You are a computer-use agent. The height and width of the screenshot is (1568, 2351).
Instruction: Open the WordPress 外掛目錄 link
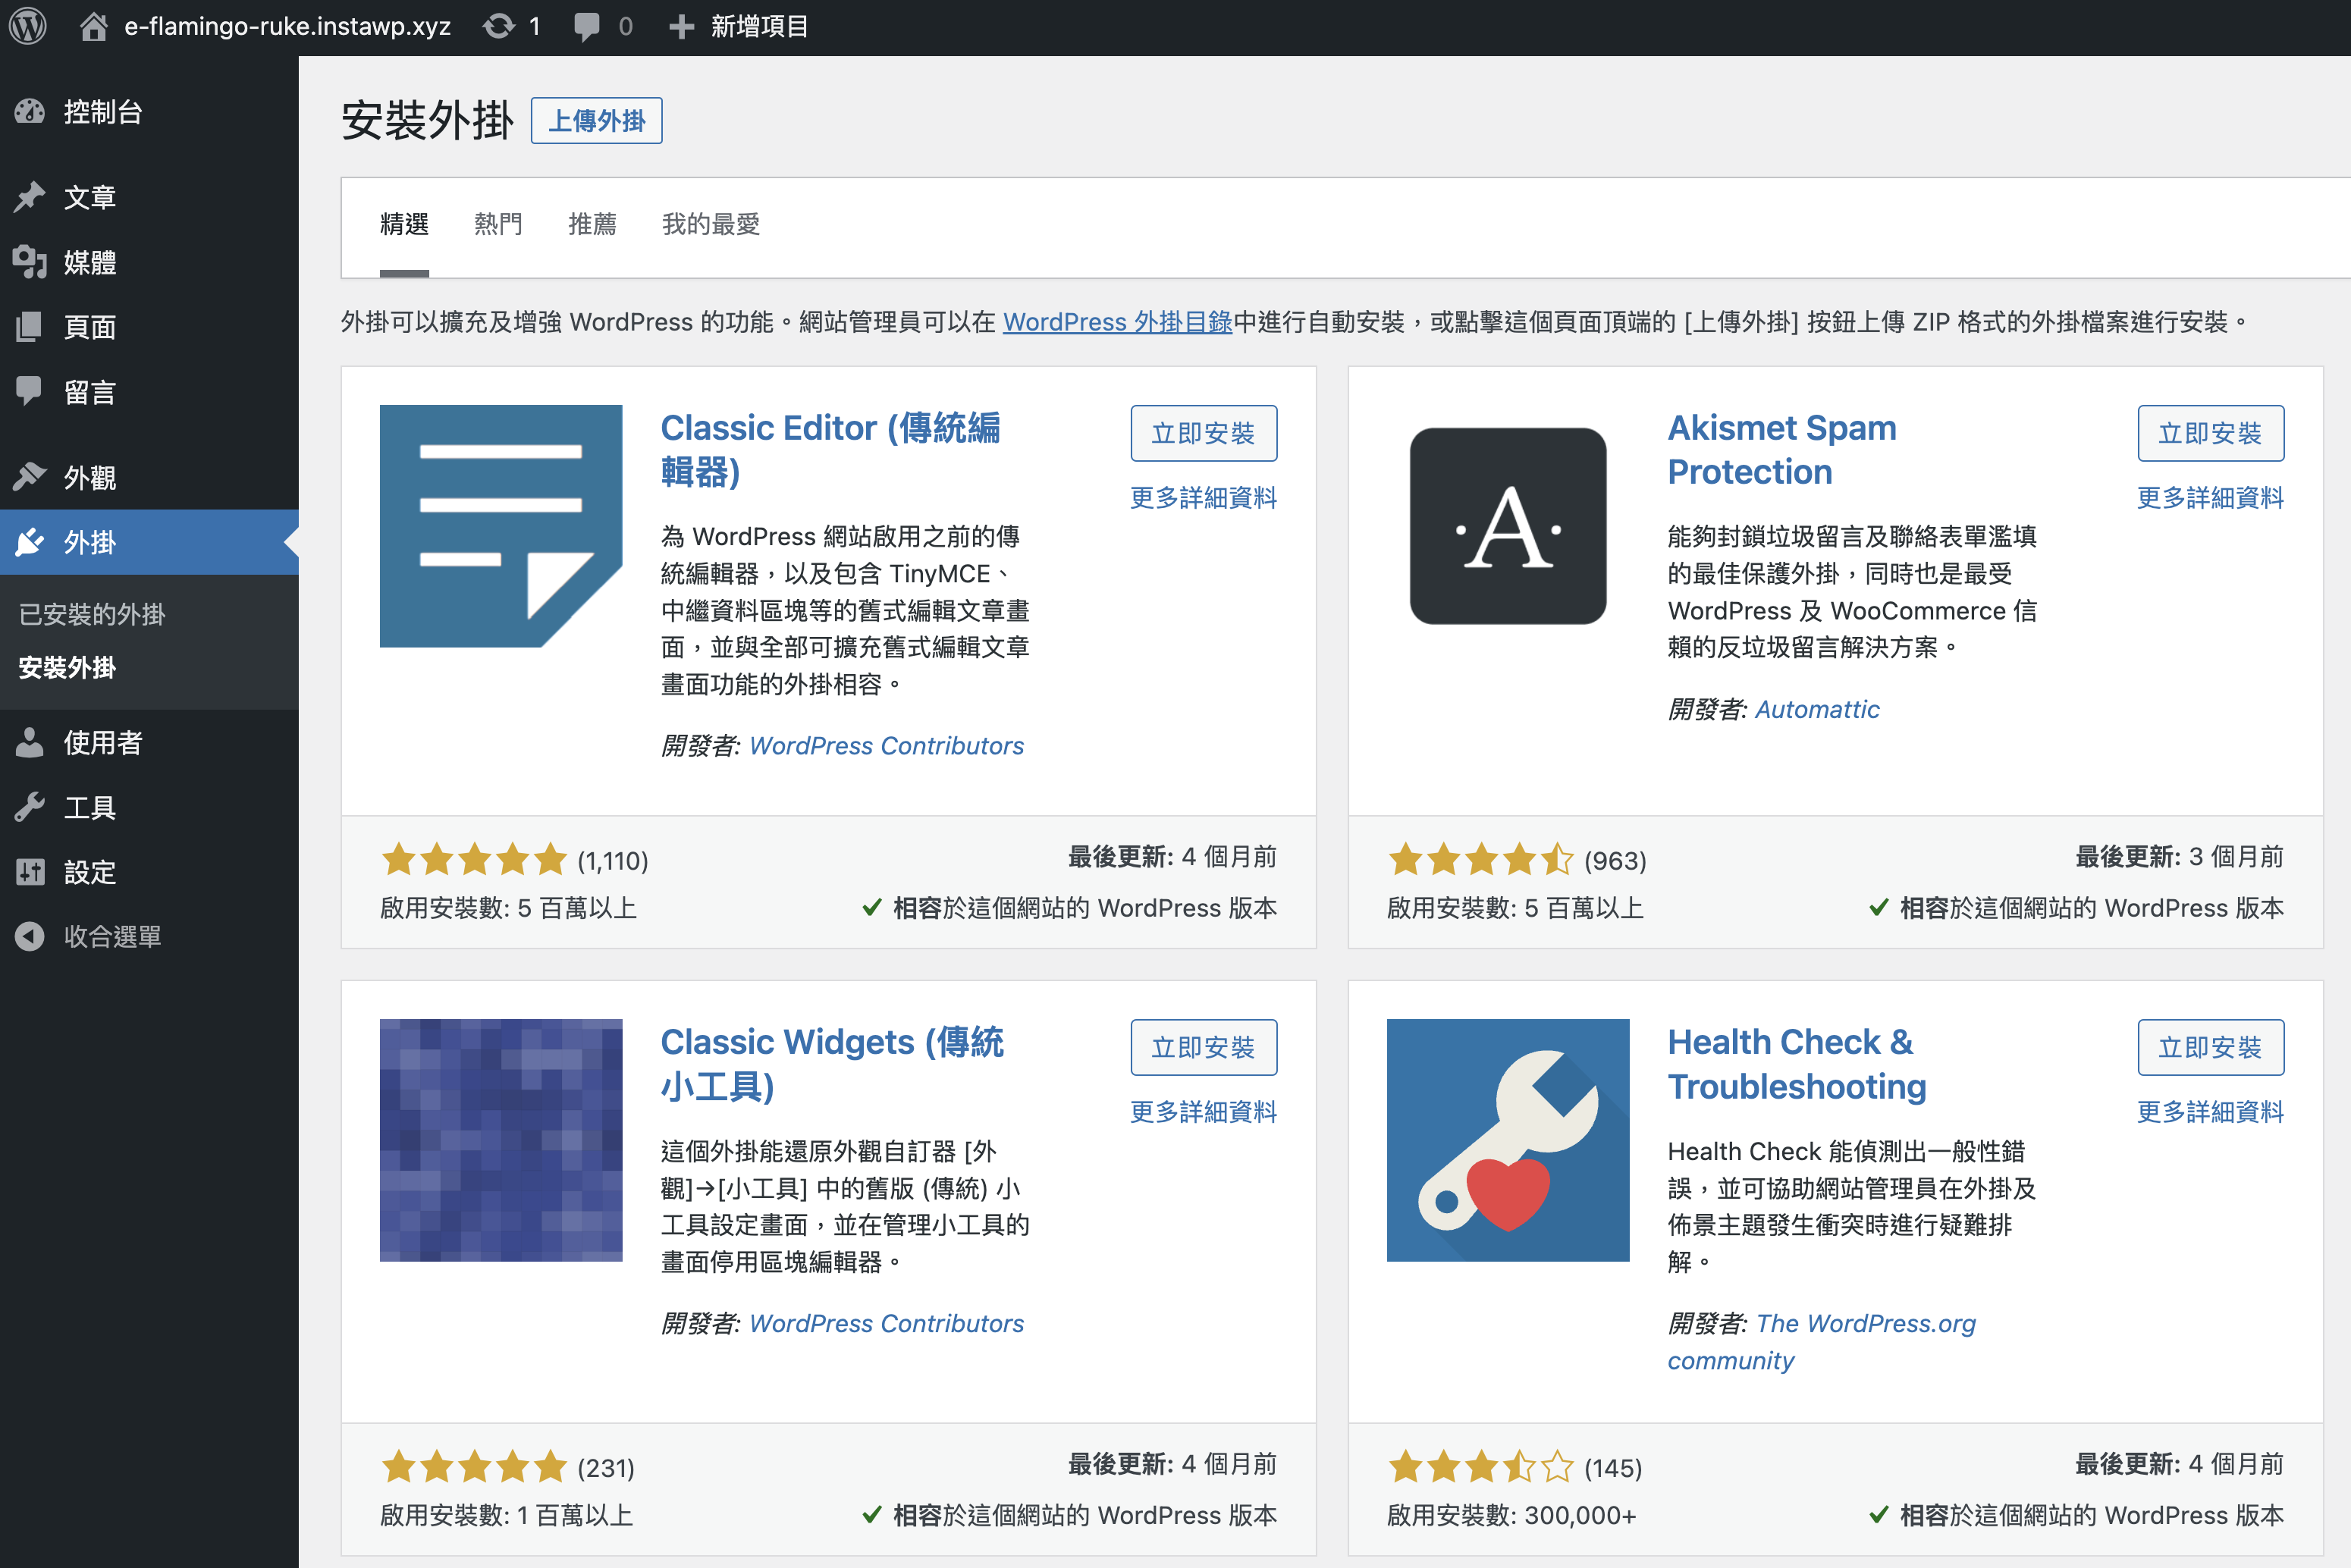1116,322
